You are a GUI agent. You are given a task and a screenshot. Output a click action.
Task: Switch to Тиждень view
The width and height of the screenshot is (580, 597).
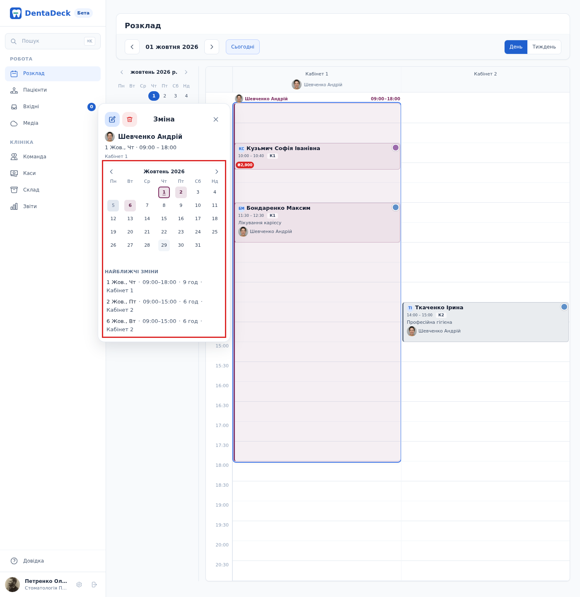point(544,47)
